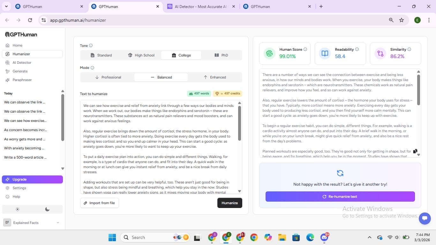Open File Explorer from the taskbar
Screen dimensions: 436x245
click(x=282, y=237)
